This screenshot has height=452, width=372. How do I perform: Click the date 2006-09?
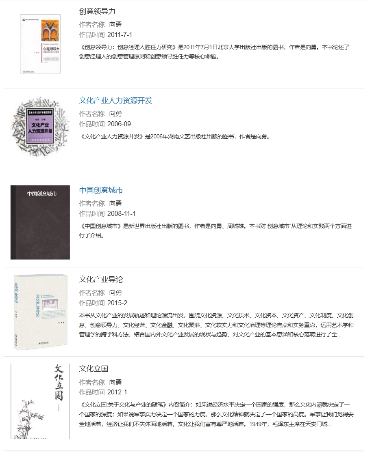(x=119, y=124)
